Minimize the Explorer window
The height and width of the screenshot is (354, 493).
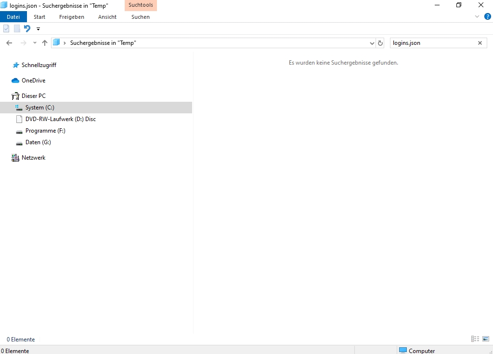(x=437, y=5)
